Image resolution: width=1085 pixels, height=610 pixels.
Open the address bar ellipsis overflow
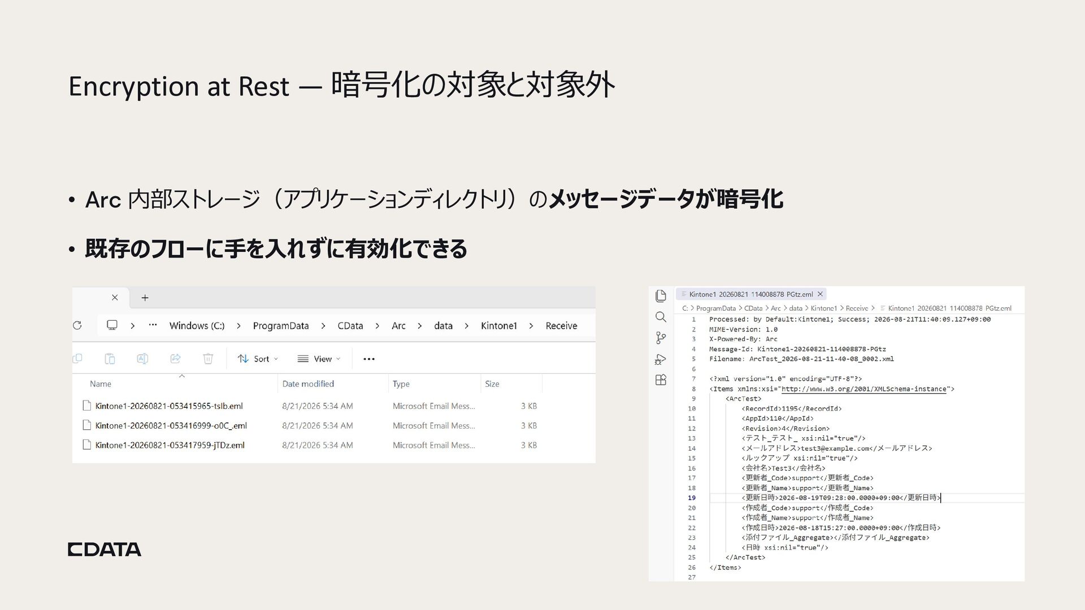[x=153, y=325]
